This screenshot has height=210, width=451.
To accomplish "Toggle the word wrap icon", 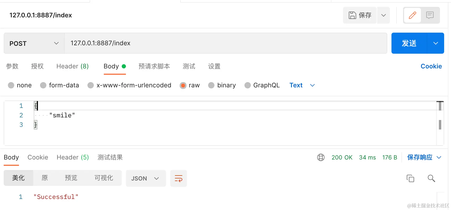I will point(179,178).
